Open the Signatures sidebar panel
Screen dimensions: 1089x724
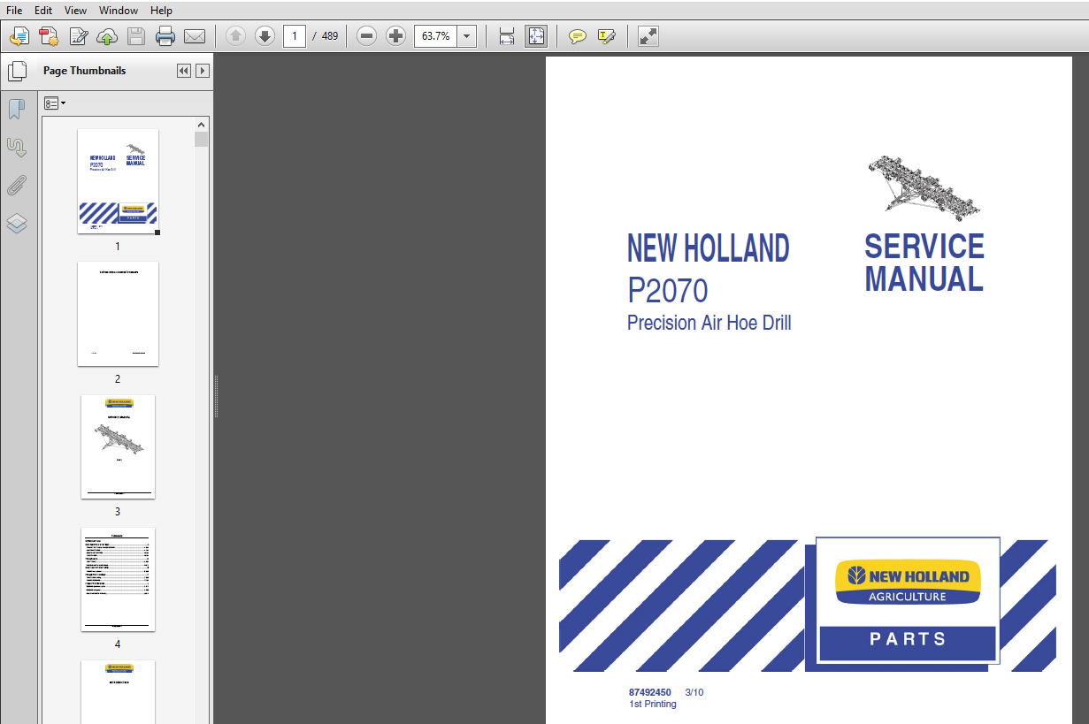coord(16,147)
